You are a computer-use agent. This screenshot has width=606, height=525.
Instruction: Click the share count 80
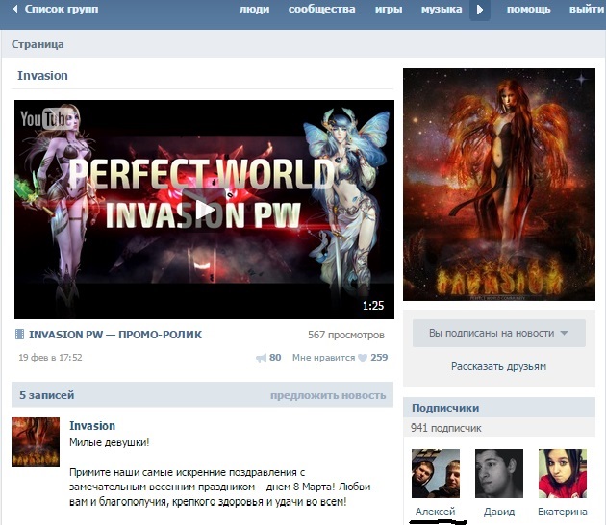point(275,357)
